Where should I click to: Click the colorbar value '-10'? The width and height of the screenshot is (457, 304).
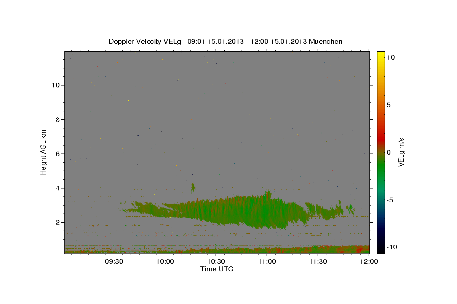pyautogui.click(x=392, y=247)
